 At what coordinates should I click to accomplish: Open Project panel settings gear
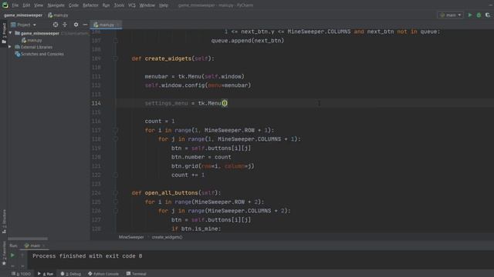pyautogui.click(x=76, y=25)
